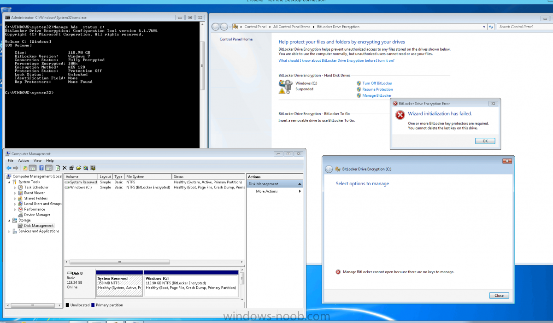Screen dimensions: 553x323
Task: Click the magnifier search toolbar icon
Action: pyautogui.click(x=86, y=168)
